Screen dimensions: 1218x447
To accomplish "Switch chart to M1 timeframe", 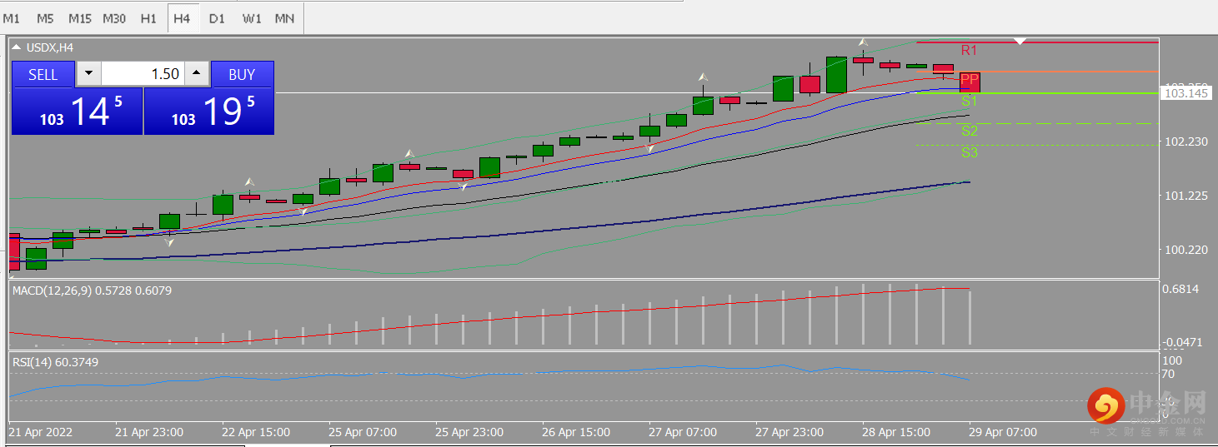I will (x=12, y=17).
